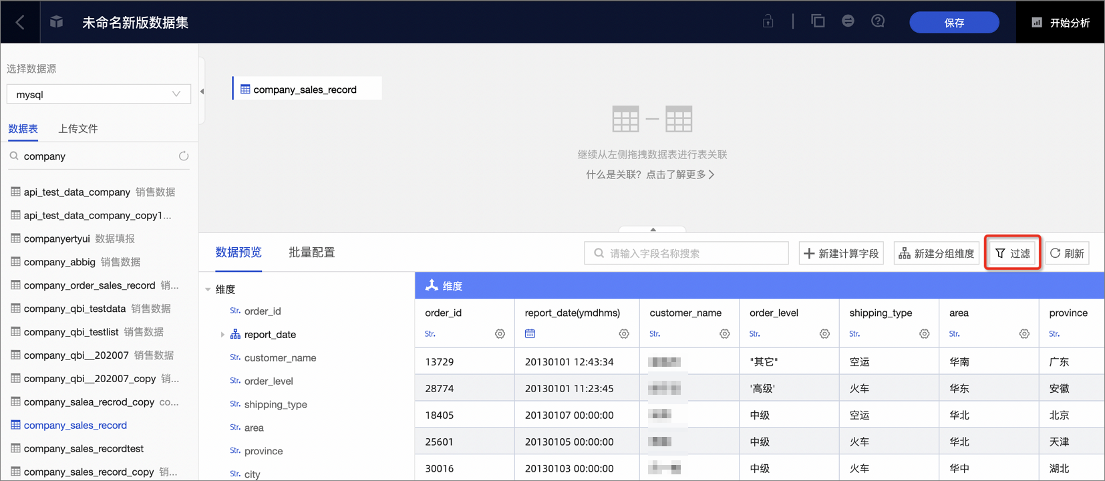Image resolution: width=1105 pixels, height=481 pixels.
Task: Click Str. type icon under order_id column
Action: click(x=430, y=334)
